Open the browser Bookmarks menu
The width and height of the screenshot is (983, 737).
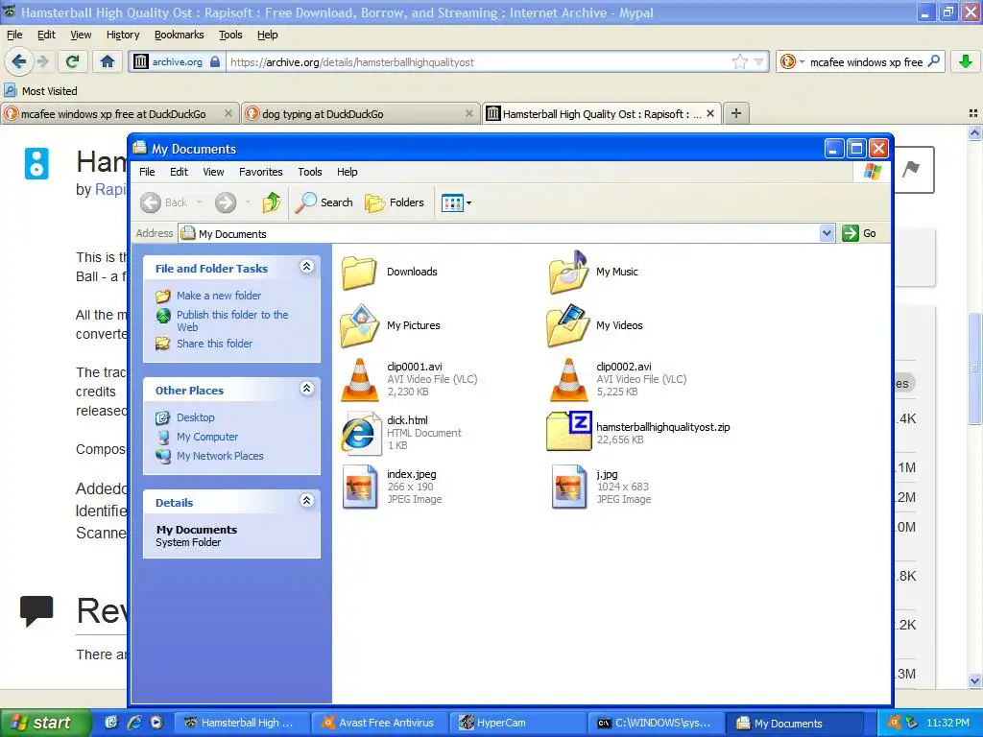click(x=180, y=36)
